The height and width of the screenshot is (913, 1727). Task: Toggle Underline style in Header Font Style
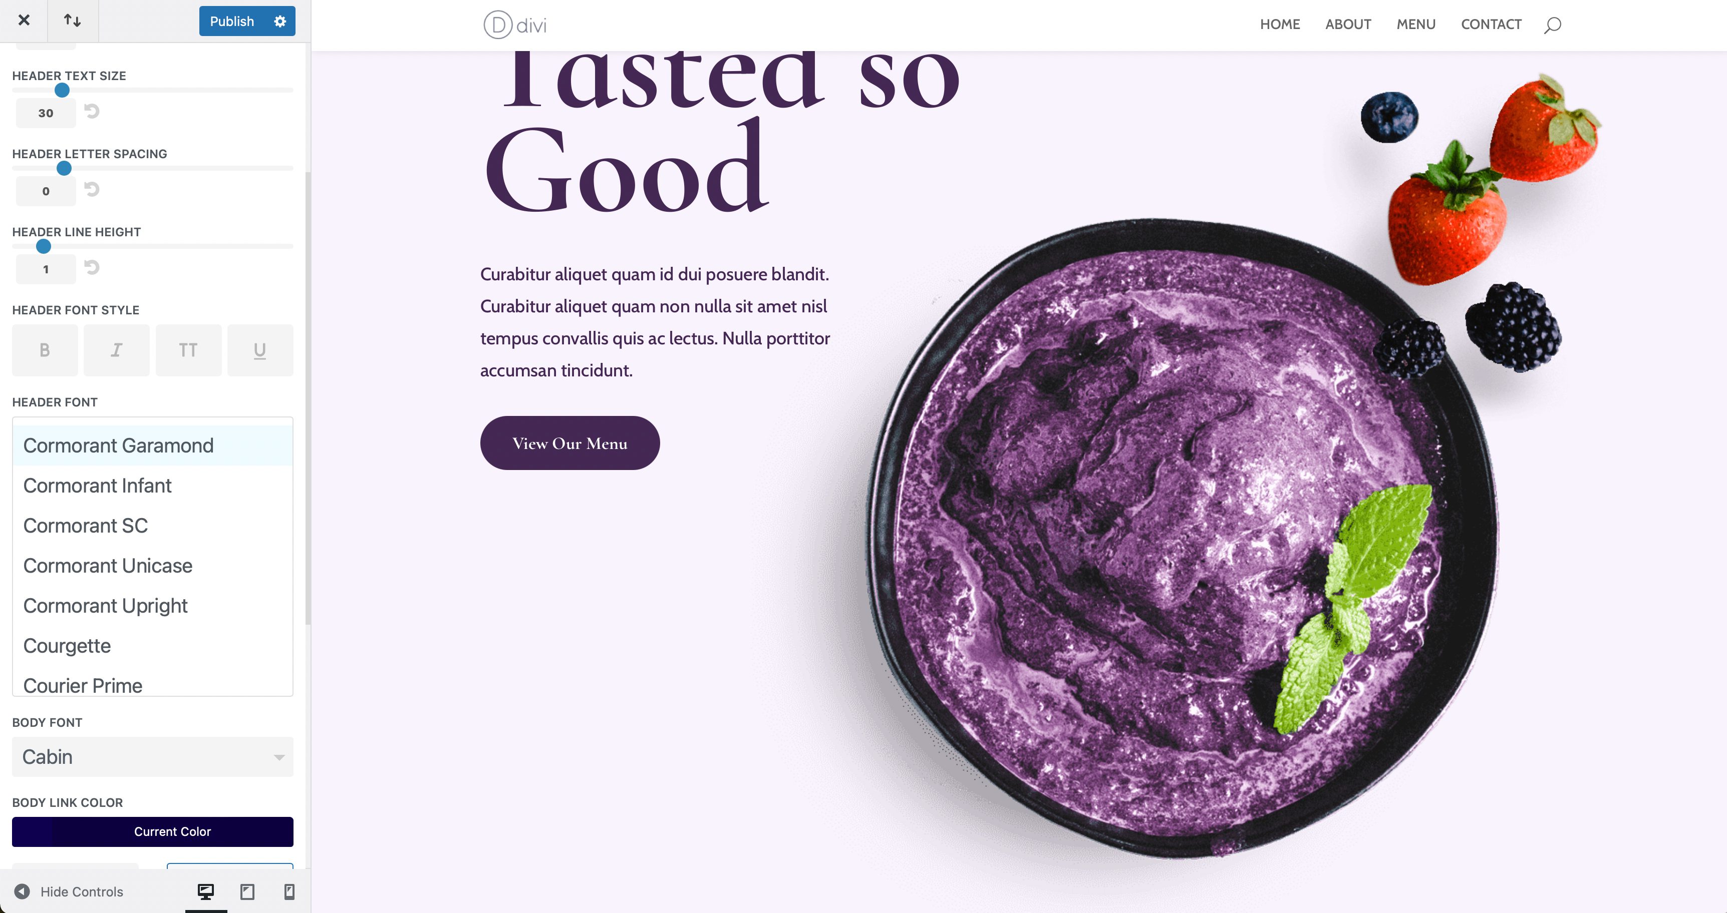[259, 350]
